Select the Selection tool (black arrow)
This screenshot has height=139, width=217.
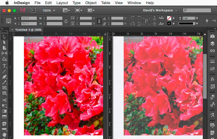[x=4, y=37]
